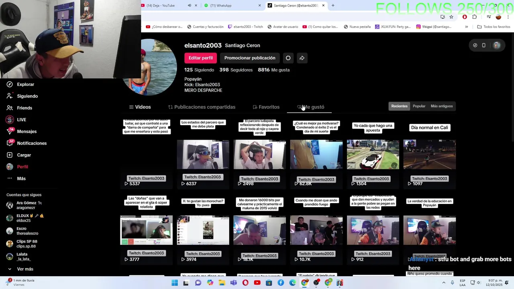This screenshot has width=514, height=289.
Task: Close the WhatsApp browser tab
Action: coord(260,6)
